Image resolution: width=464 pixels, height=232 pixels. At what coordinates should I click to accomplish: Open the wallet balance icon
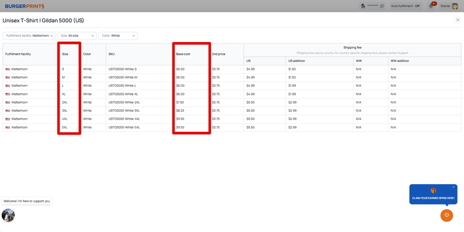(x=363, y=6)
